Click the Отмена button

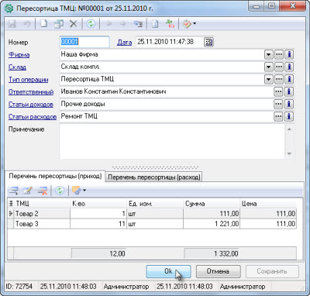click(218, 271)
